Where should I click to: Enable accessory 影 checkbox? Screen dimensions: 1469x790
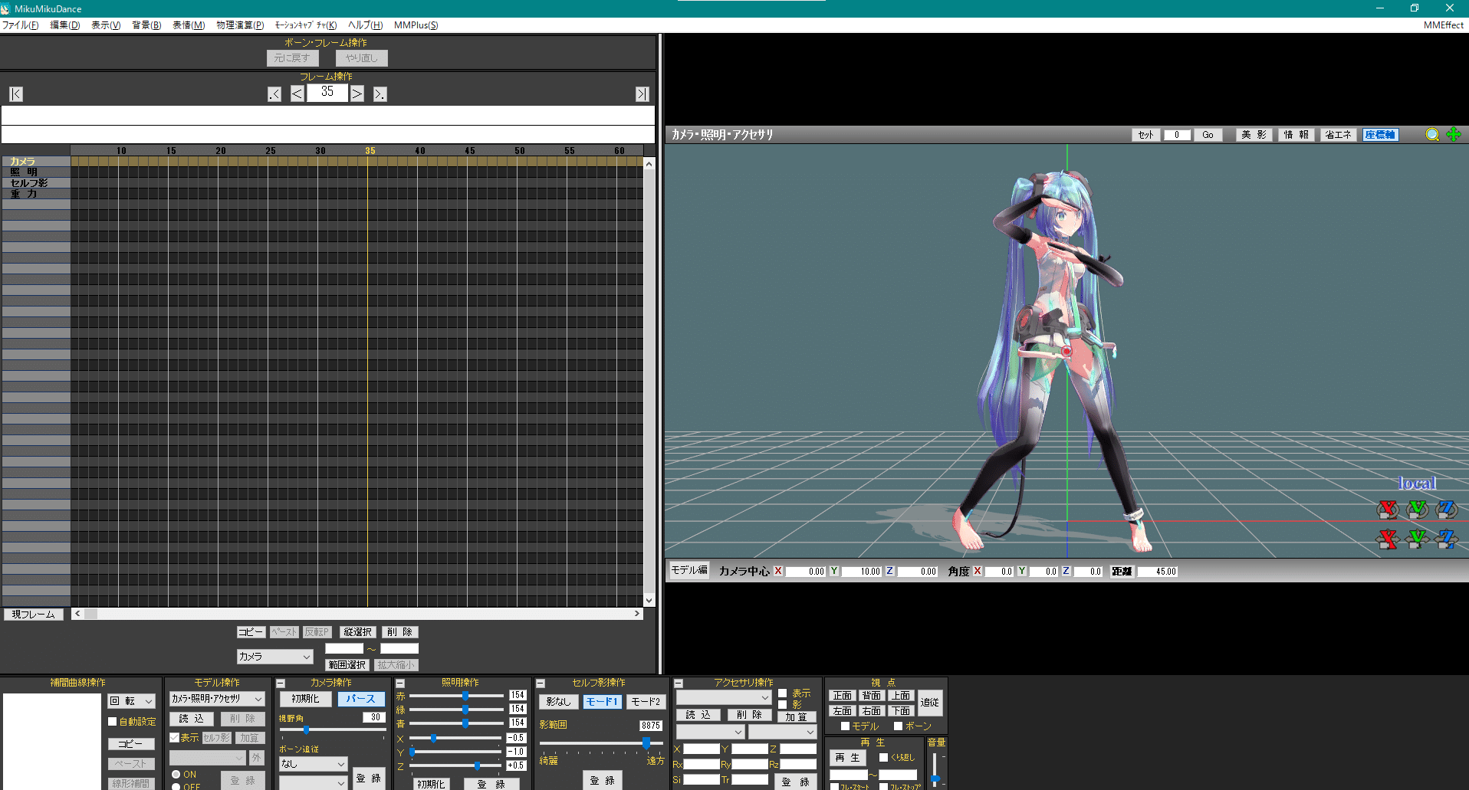pos(783,705)
